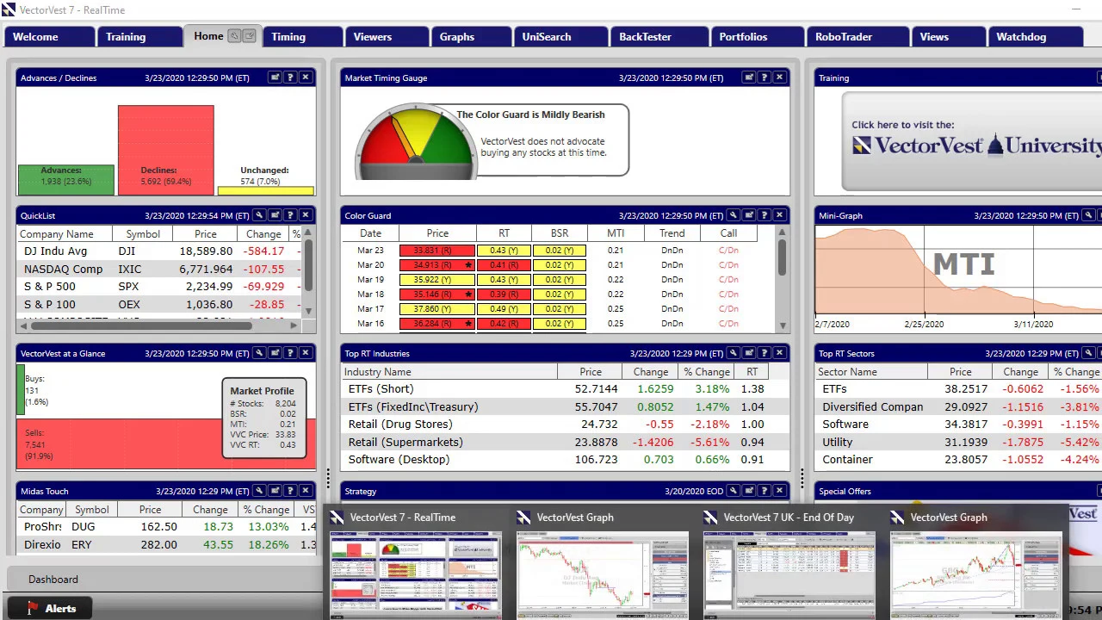Image resolution: width=1102 pixels, height=620 pixels.
Task: Select the NASDAQ Comp row
Action: (159, 270)
